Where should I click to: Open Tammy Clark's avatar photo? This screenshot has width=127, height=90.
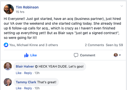tap(8, 82)
